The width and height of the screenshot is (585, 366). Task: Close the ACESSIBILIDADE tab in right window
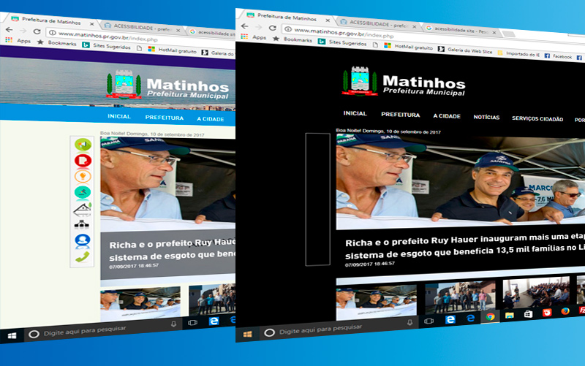coord(414,27)
